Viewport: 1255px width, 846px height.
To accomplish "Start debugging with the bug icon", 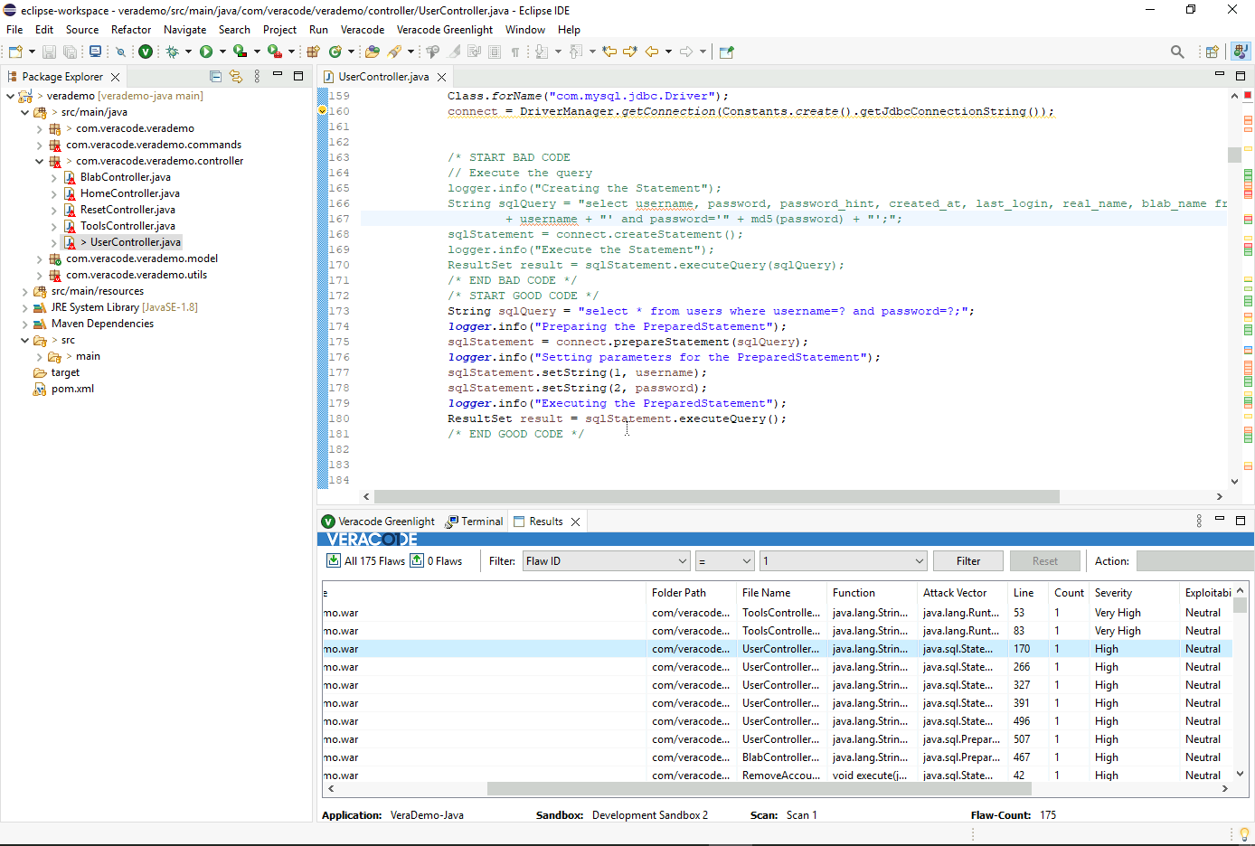I will (x=172, y=52).
